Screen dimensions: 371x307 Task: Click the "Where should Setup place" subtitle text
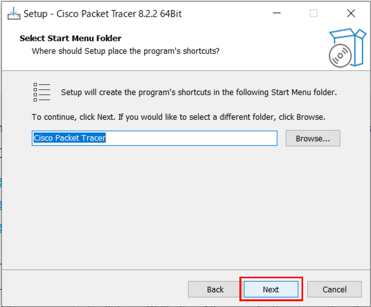click(125, 51)
